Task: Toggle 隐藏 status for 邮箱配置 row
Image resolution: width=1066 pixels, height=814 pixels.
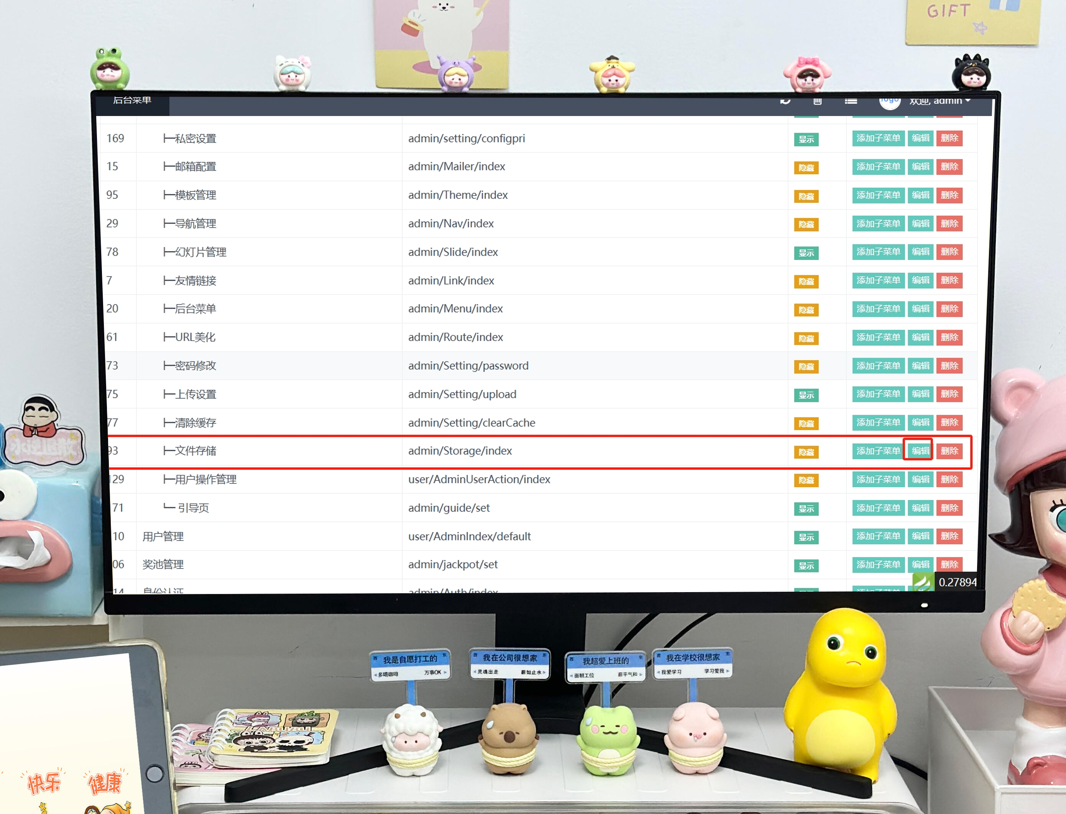Action: pyautogui.click(x=806, y=167)
